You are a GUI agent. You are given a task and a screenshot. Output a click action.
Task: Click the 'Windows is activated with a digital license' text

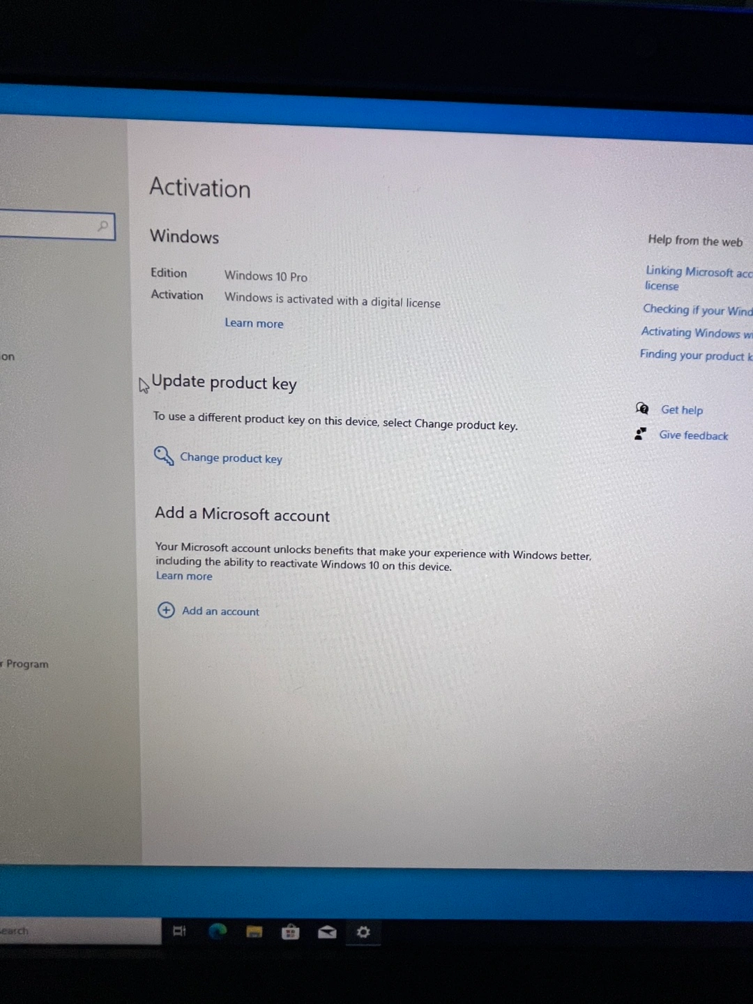pyautogui.click(x=333, y=300)
